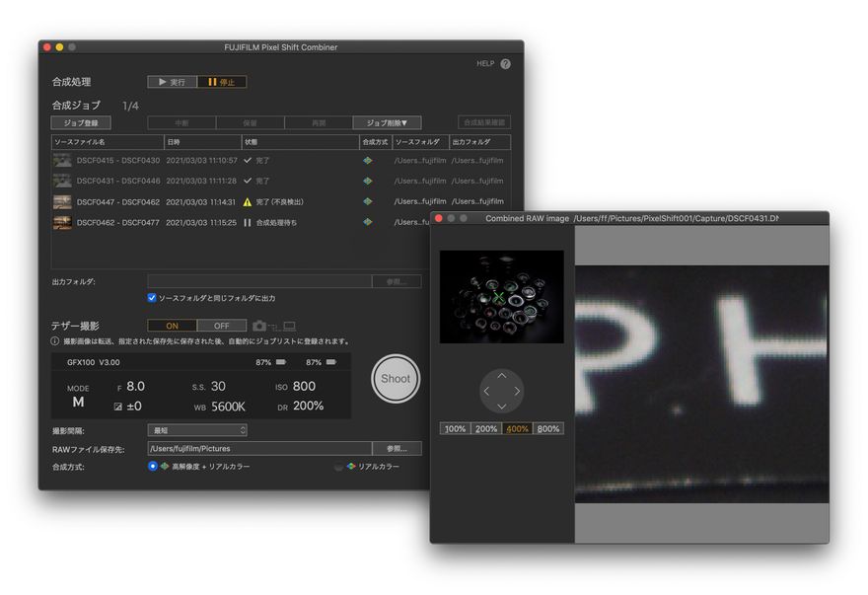The image size is (868, 595).
Task: Toggle the ソースフォルダと同じフォルダに出力 checkbox
Action: 152,298
